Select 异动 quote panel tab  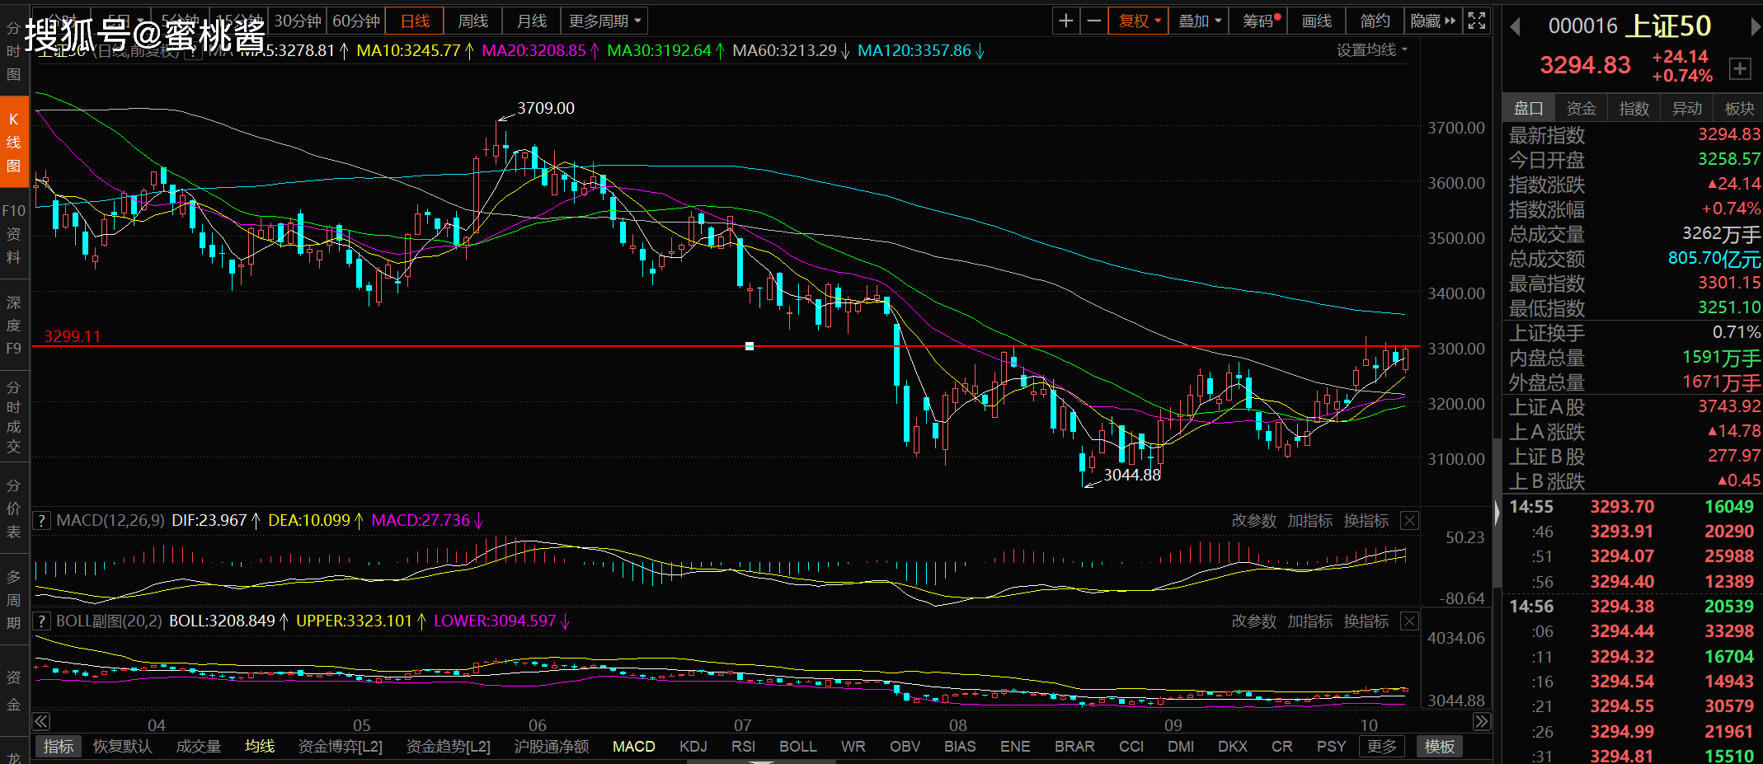1687,108
